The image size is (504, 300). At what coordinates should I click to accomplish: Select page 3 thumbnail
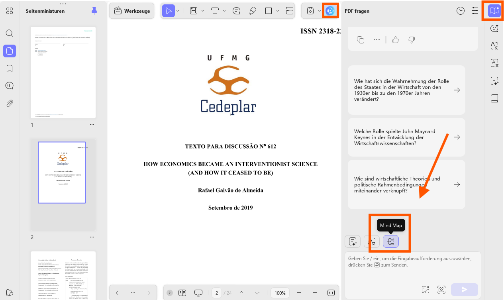click(63, 275)
